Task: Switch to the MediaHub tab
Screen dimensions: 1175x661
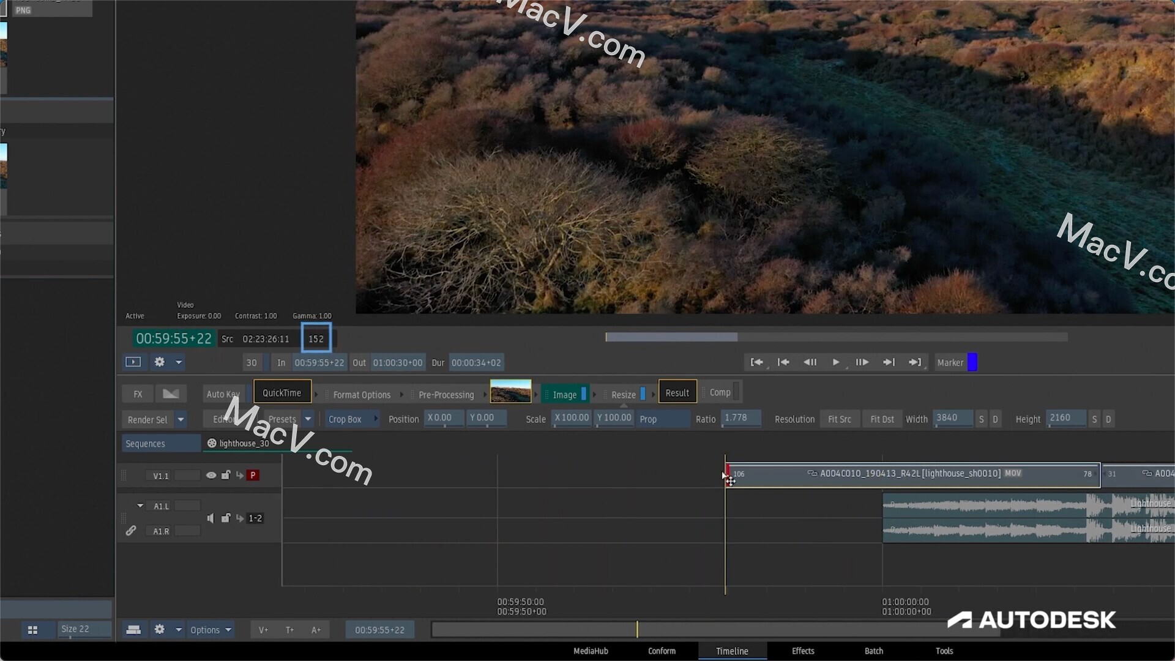Action: coord(591,651)
